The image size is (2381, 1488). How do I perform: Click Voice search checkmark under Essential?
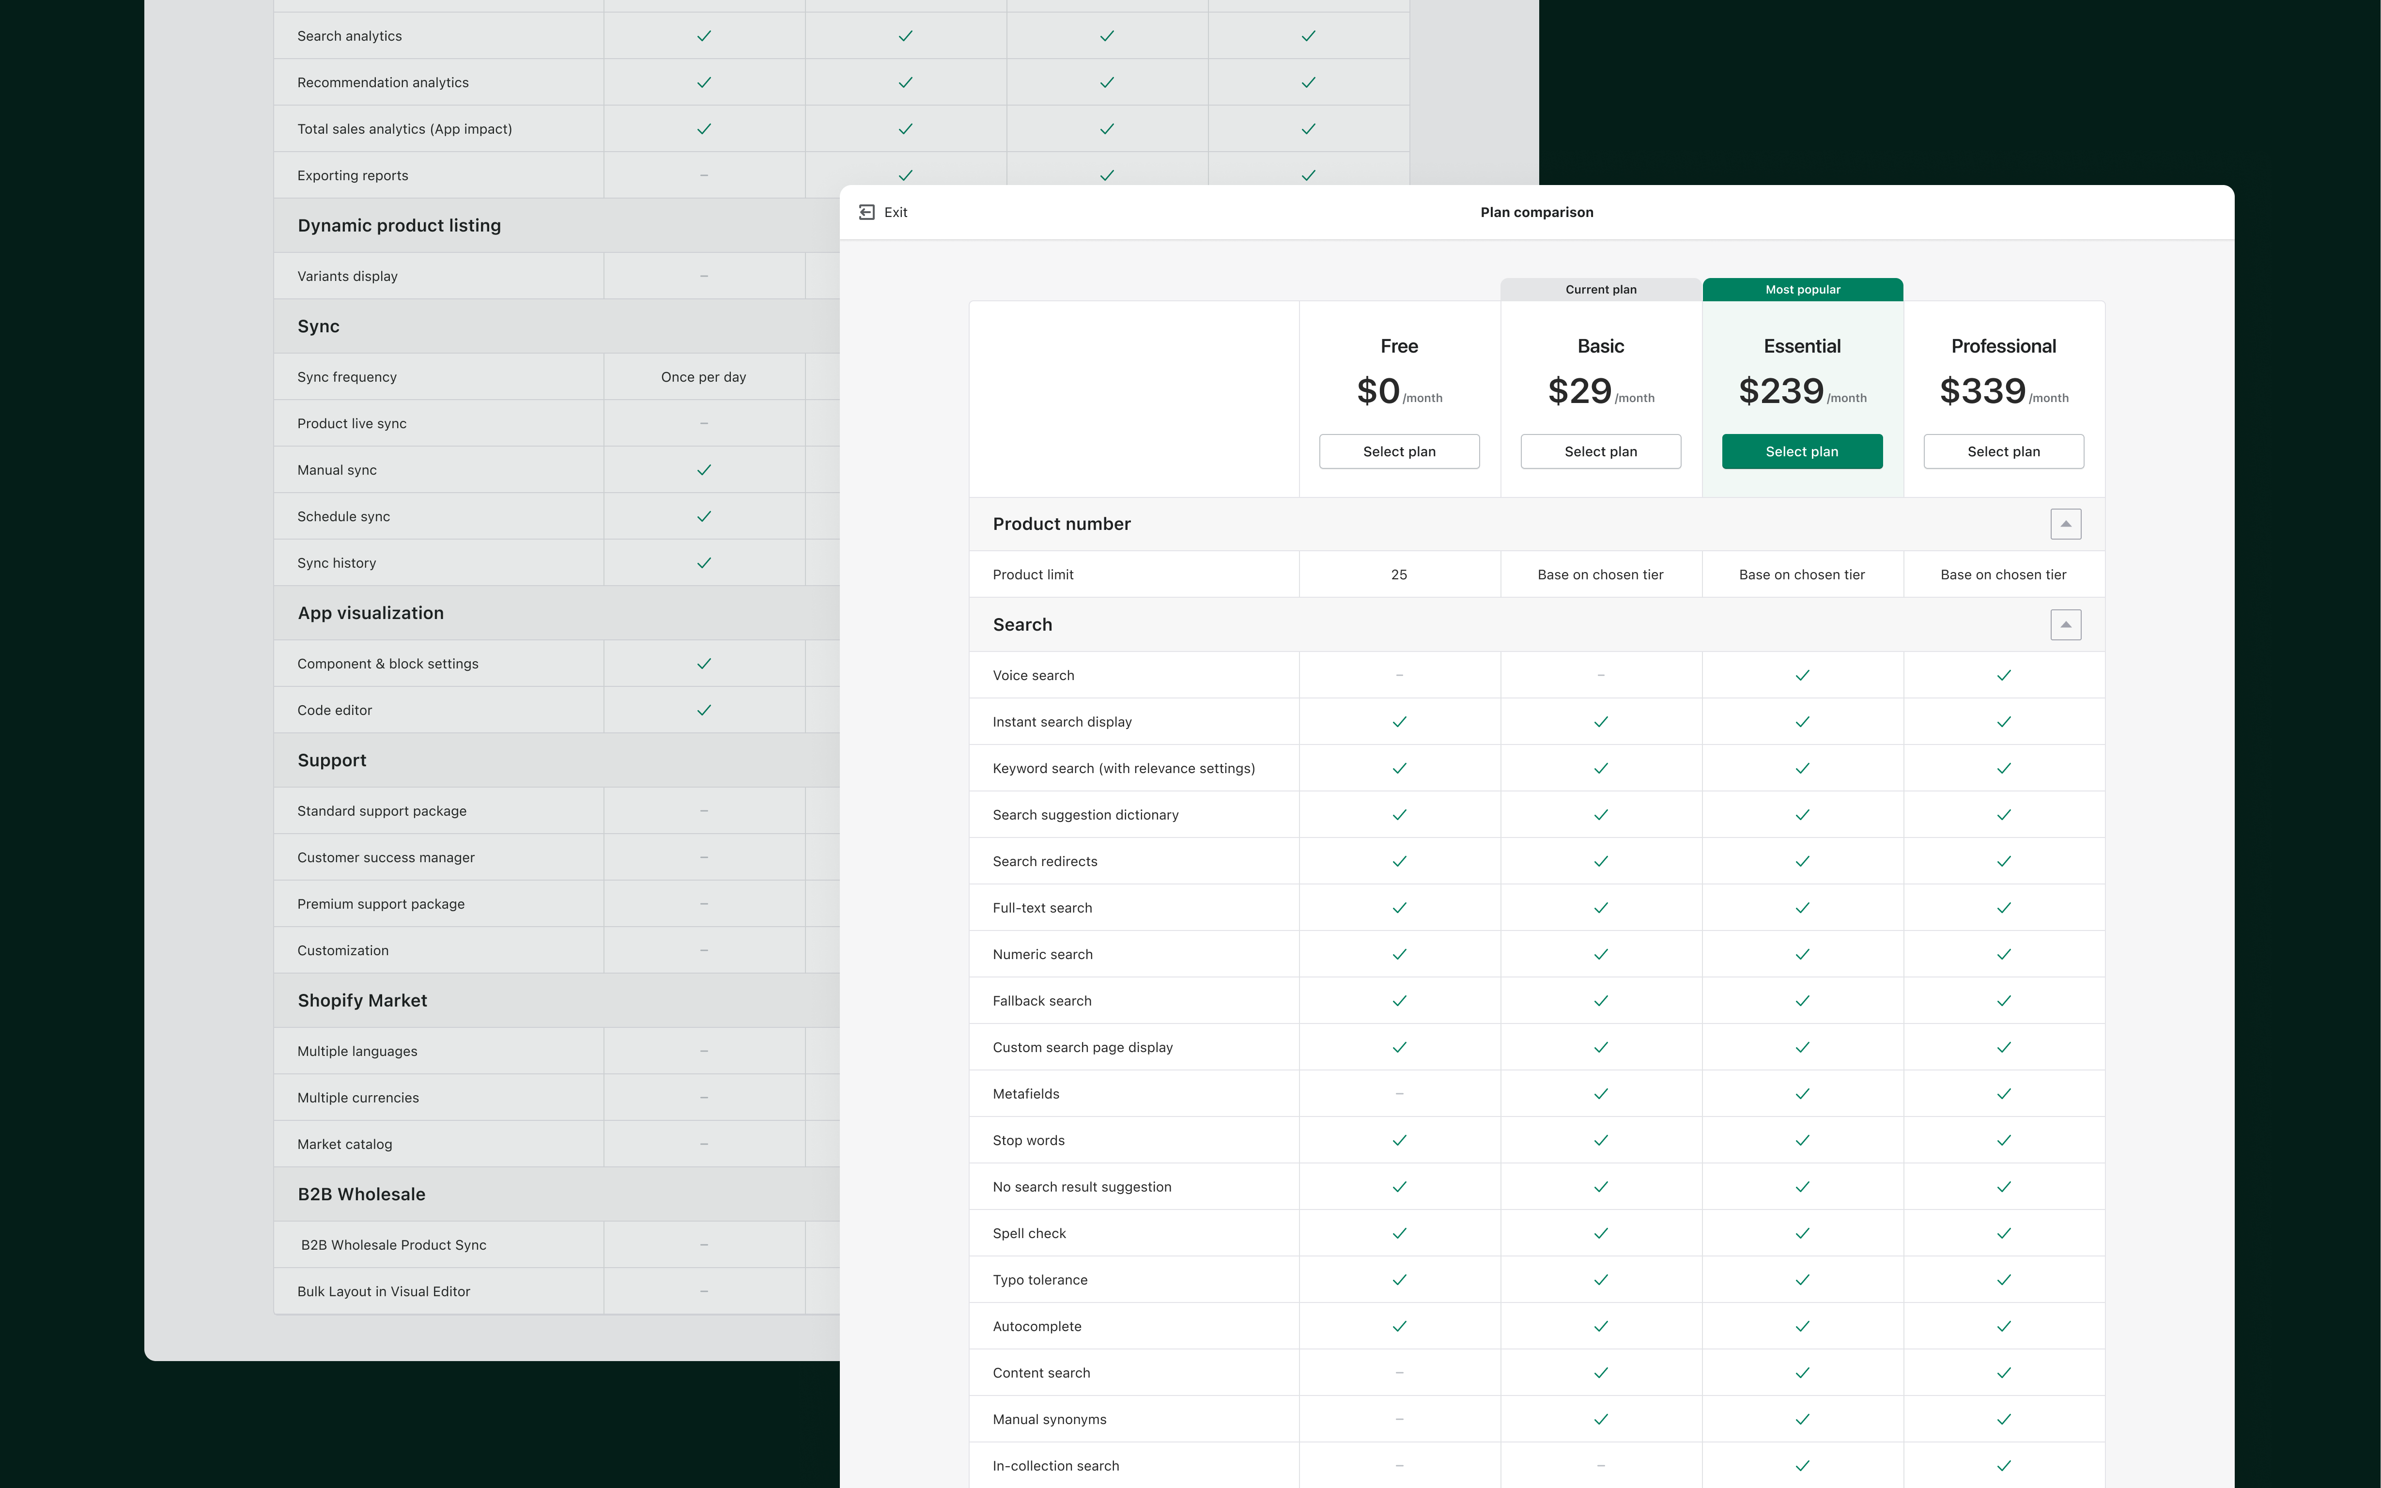(1802, 675)
